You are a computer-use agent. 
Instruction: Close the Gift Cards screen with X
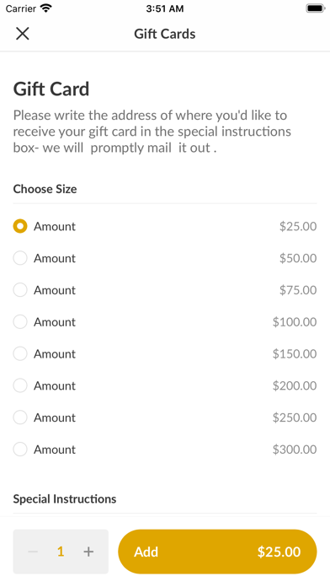pos(23,34)
